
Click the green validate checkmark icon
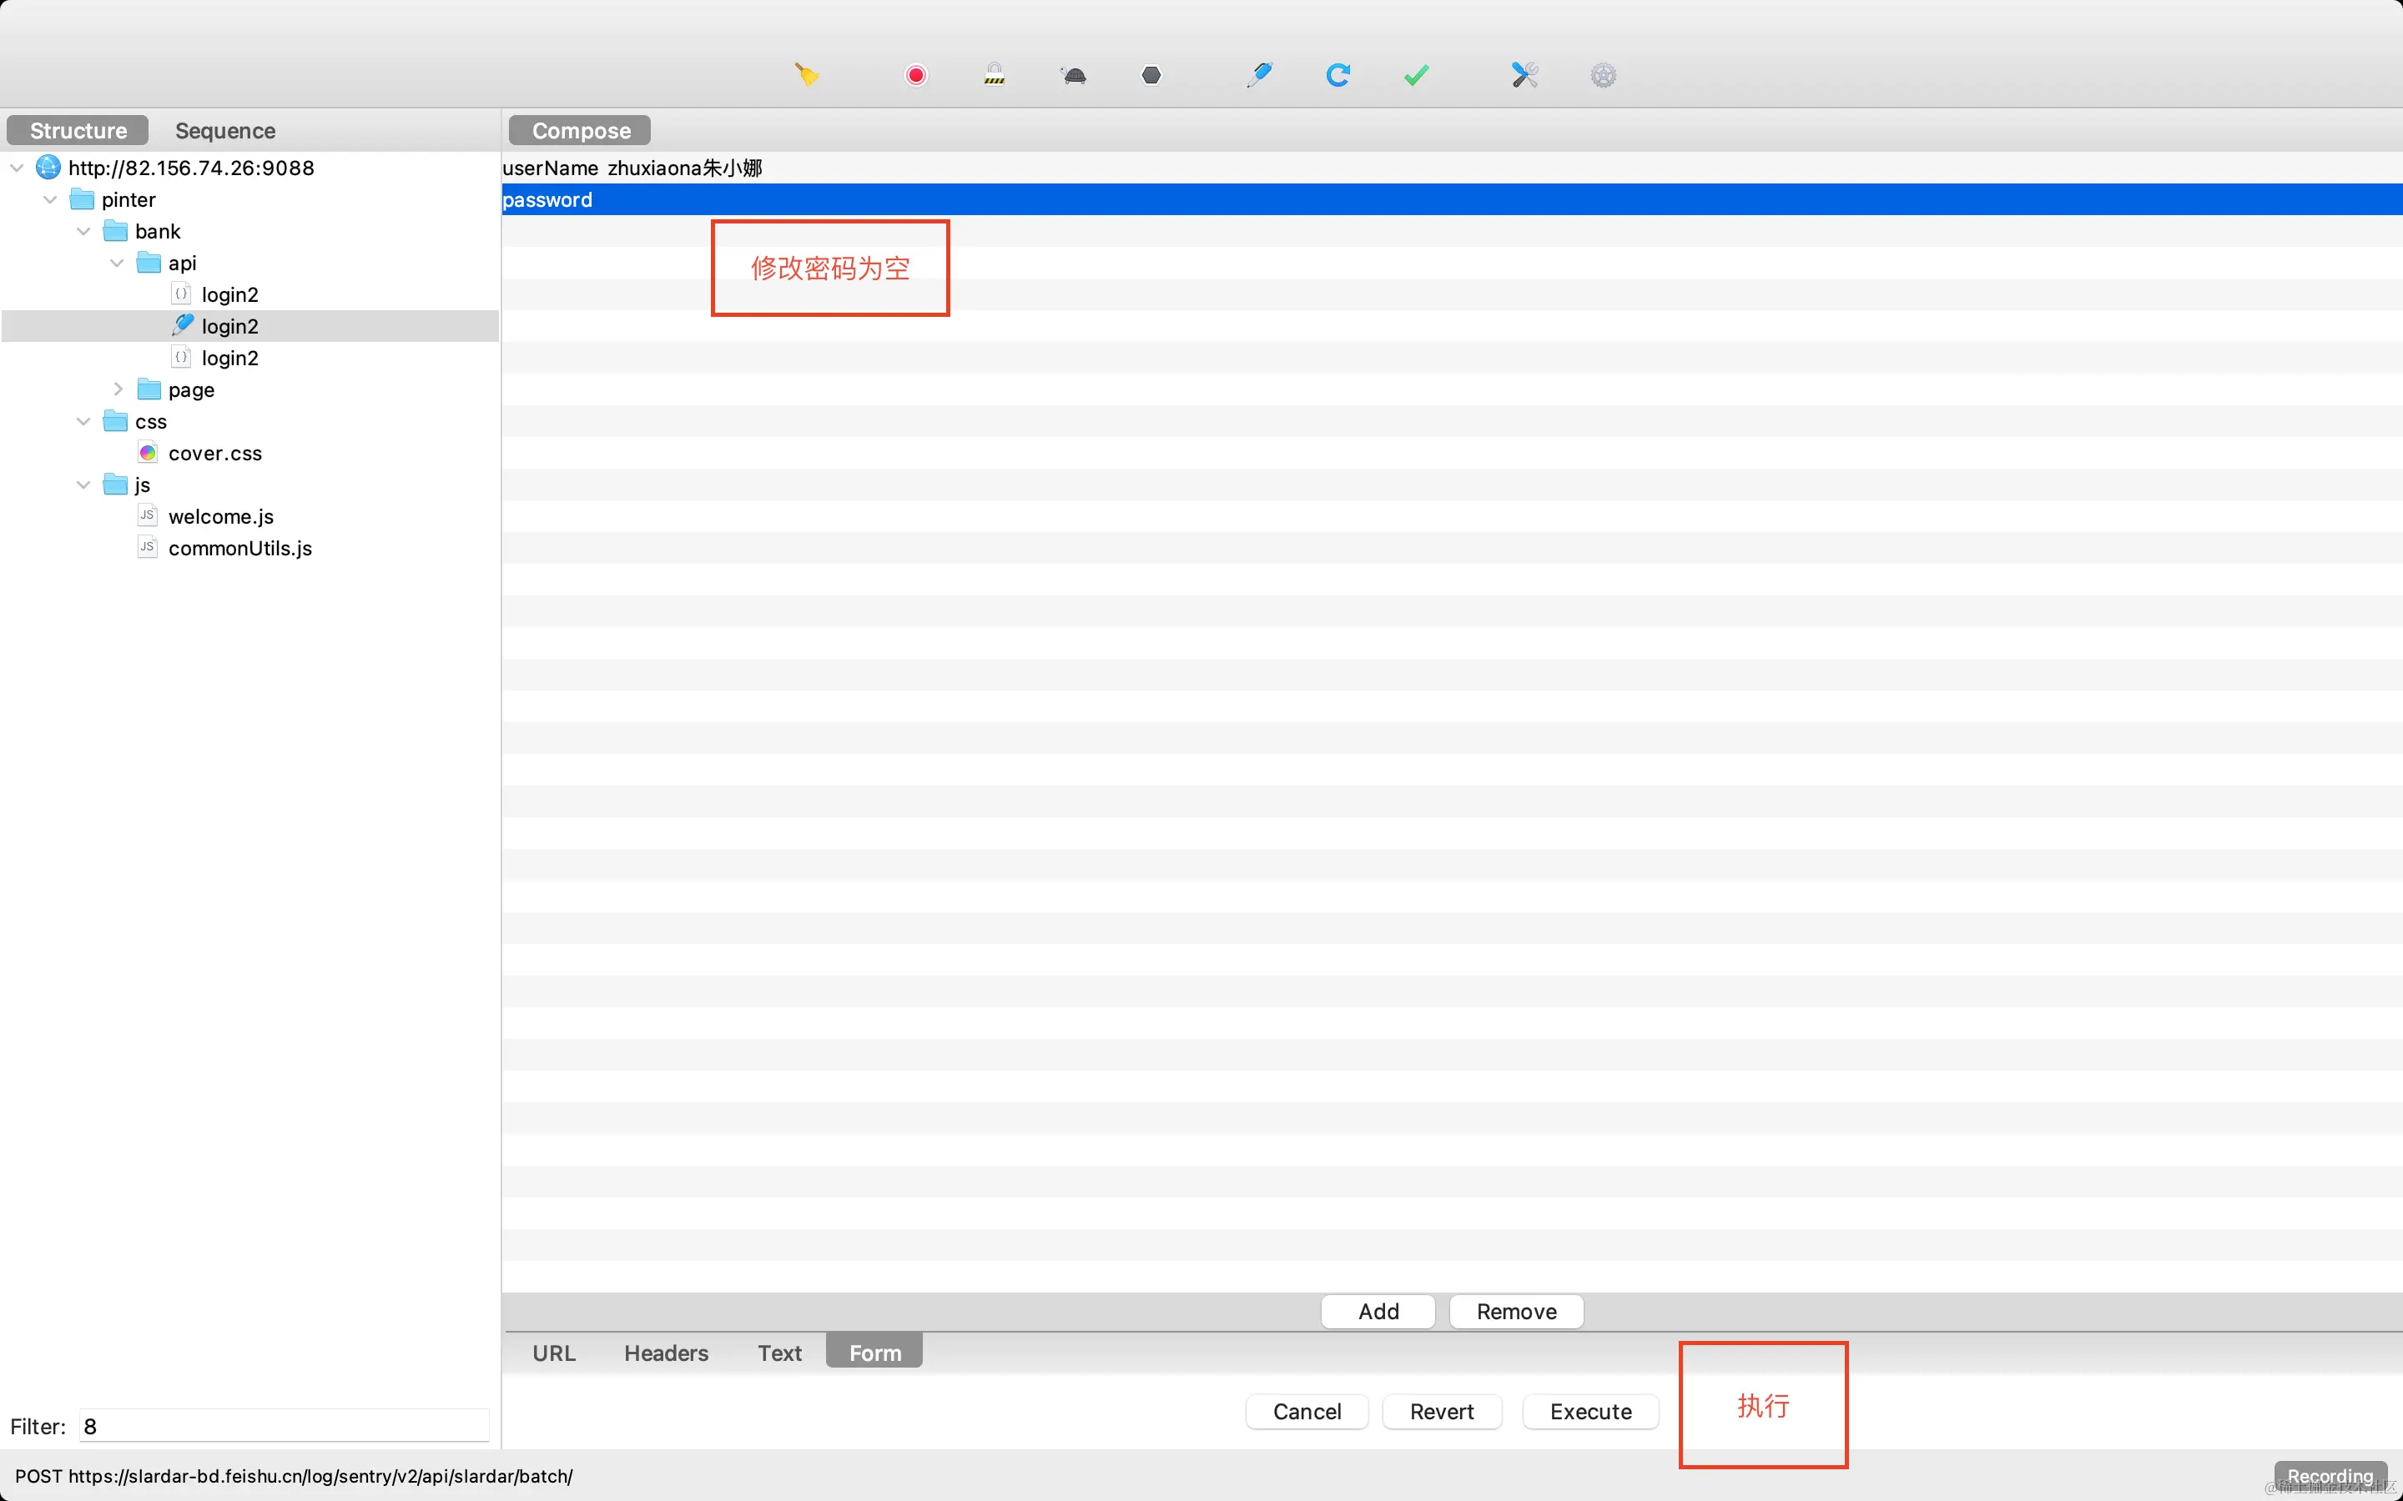(x=1416, y=75)
